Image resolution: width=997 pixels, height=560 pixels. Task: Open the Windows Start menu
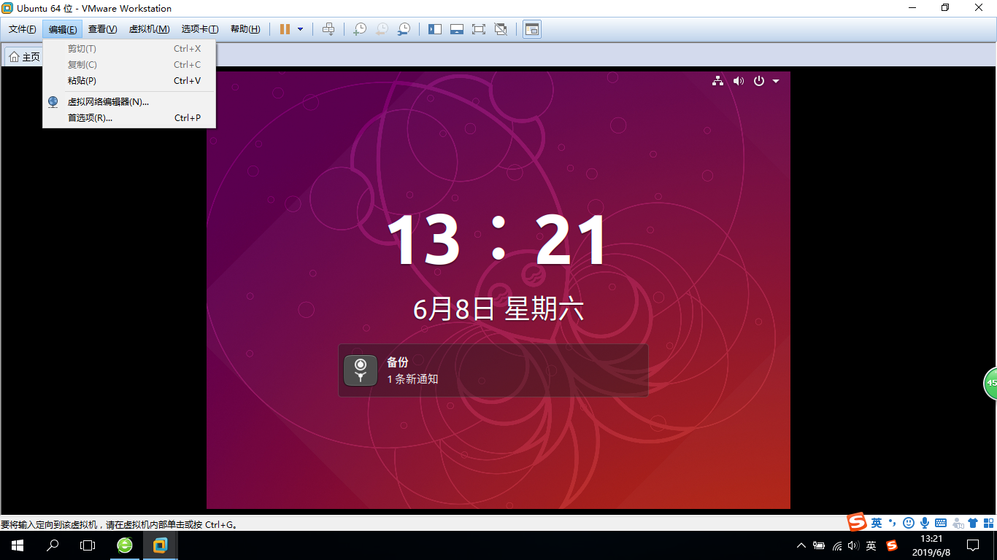pyautogui.click(x=18, y=545)
